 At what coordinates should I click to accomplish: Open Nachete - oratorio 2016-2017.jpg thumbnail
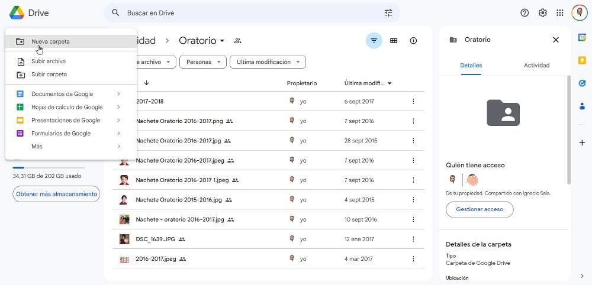(x=124, y=219)
